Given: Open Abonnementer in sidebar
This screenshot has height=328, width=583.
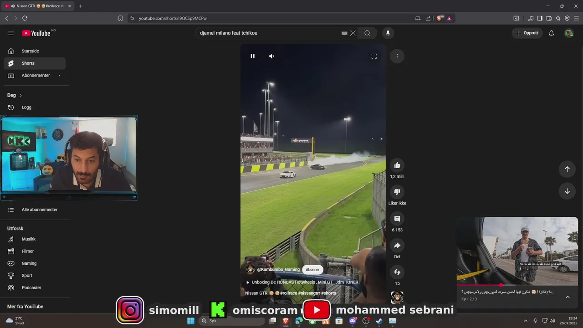Looking at the screenshot, I should (x=35, y=75).
